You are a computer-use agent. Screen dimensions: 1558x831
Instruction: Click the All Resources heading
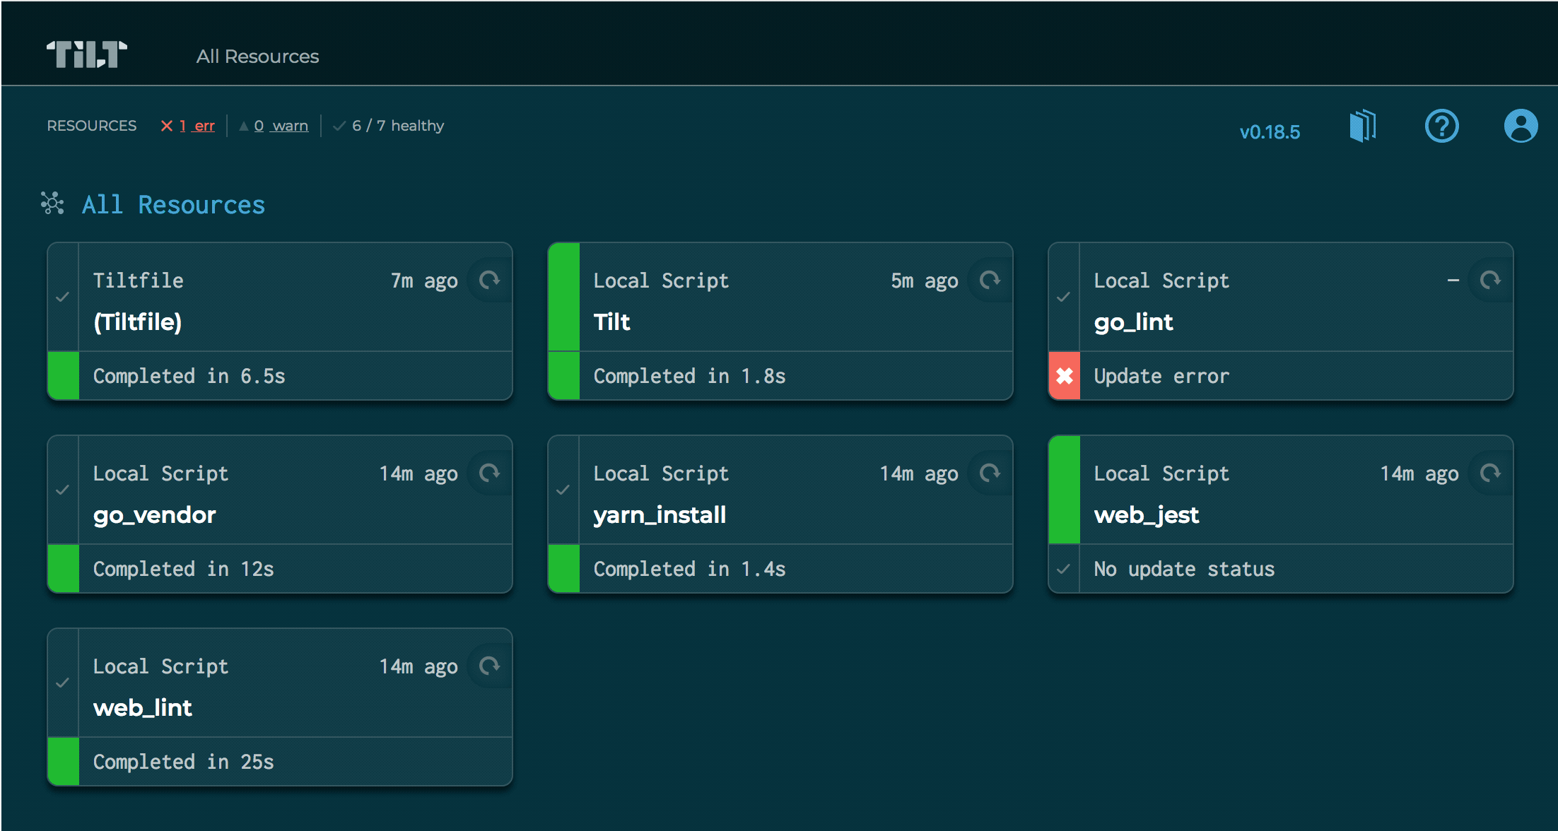173,204
